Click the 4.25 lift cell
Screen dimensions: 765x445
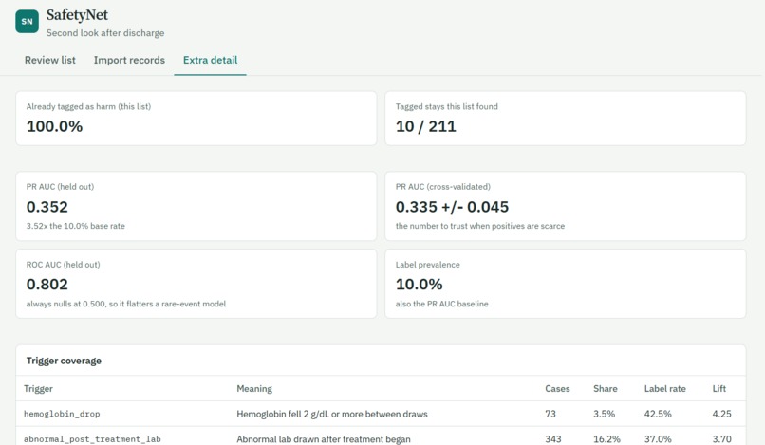click(721, 414)
